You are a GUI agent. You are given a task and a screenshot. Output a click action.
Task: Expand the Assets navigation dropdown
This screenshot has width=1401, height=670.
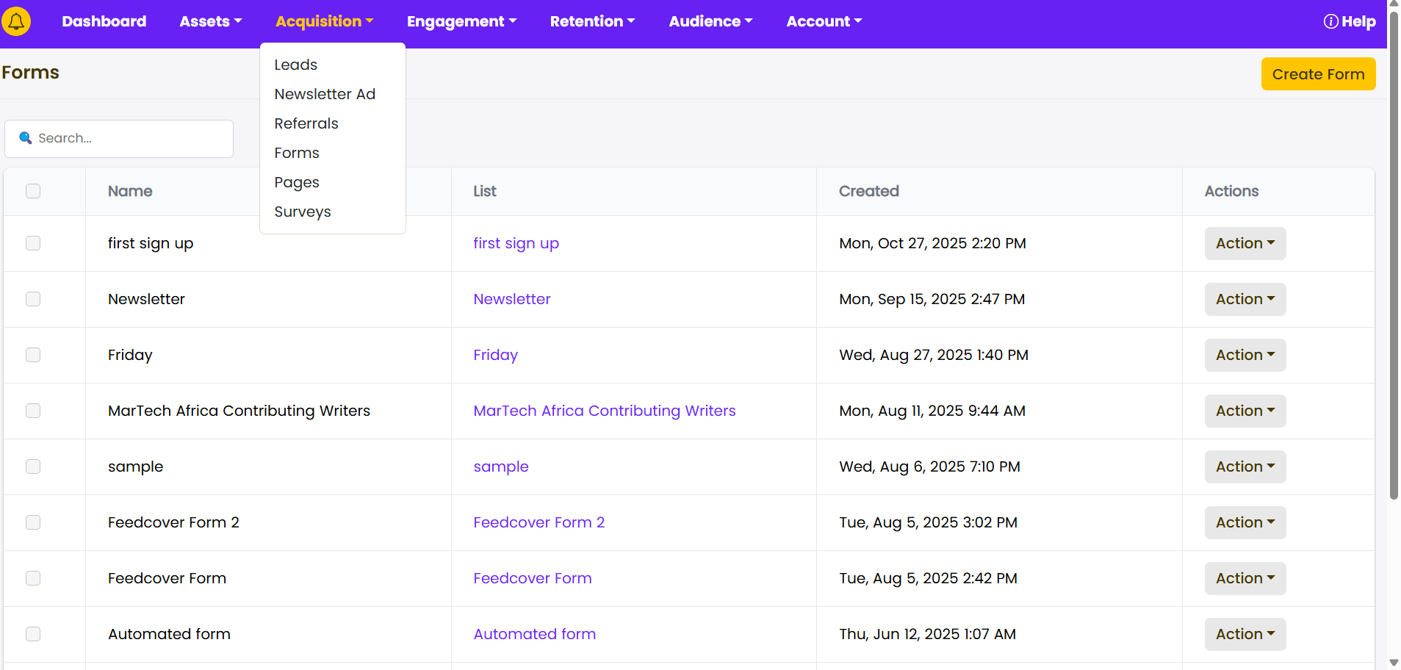(210, 21)
